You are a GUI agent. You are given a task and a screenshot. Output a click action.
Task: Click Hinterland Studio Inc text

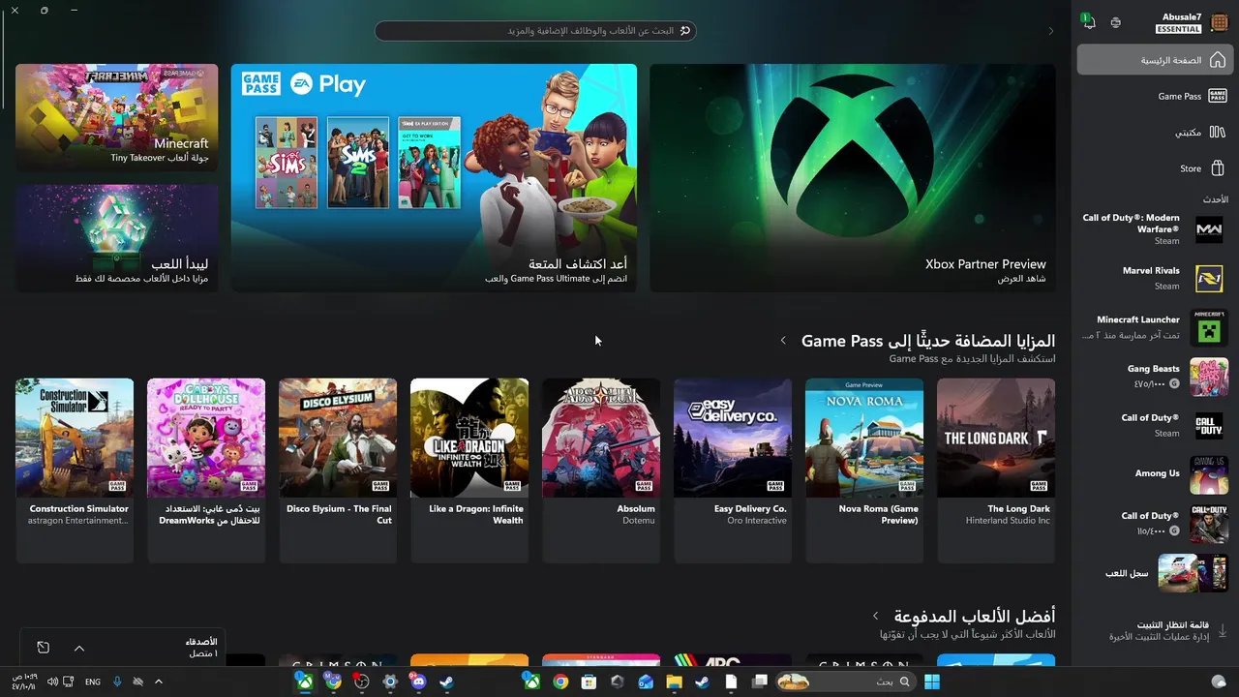click(1008, 521)
